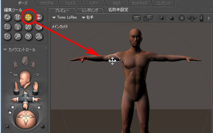Click the figure's head in the viewport
Viewport: 213px width, 133px height.
135,37
